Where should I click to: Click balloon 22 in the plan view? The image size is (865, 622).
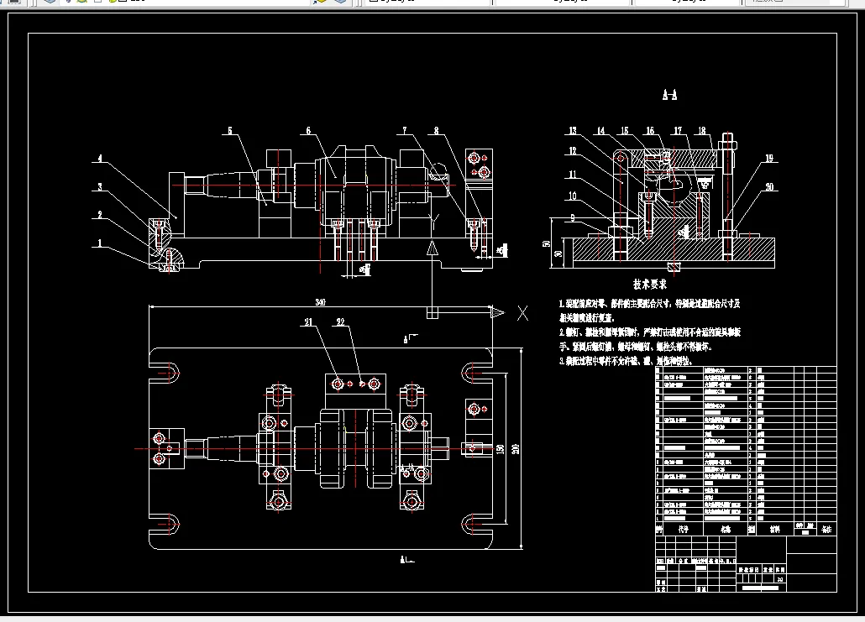340,322
